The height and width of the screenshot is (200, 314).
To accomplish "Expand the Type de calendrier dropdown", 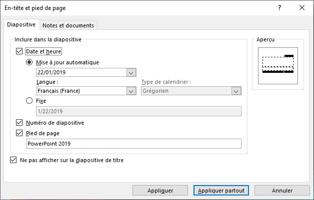I will (236, 91).
